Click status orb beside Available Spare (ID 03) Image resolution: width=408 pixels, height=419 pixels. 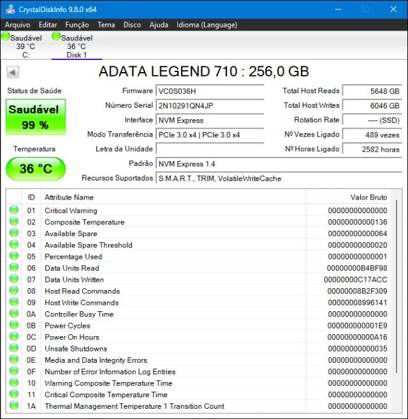[14, 233]
